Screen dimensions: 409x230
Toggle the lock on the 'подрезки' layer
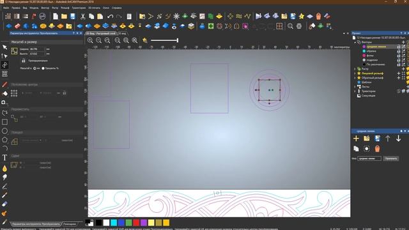click(399, 60)
